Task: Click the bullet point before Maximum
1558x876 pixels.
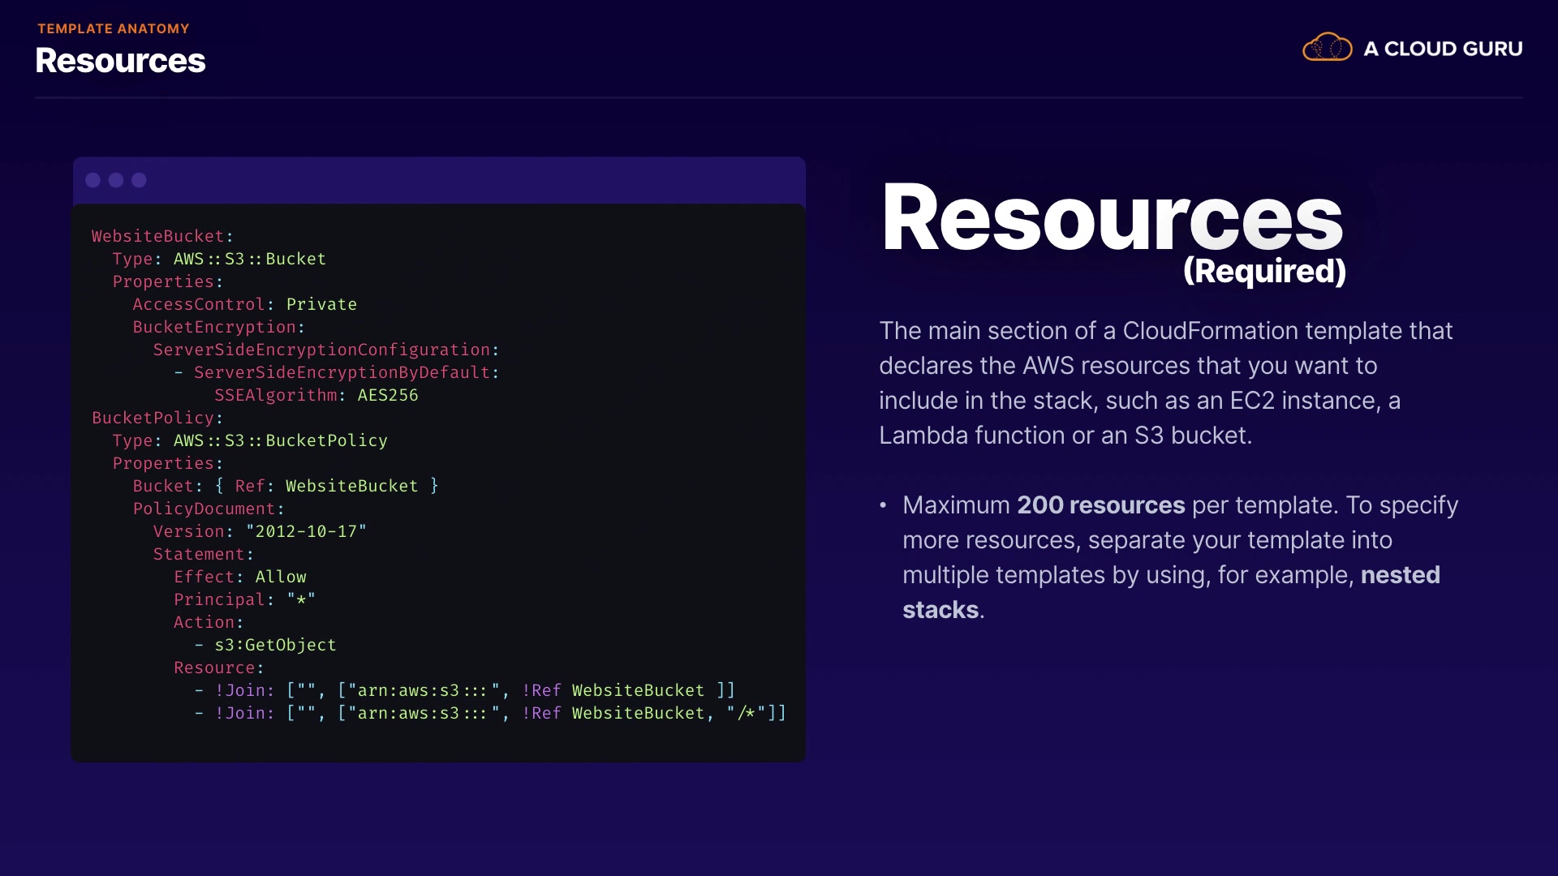Action: point(883,505)
